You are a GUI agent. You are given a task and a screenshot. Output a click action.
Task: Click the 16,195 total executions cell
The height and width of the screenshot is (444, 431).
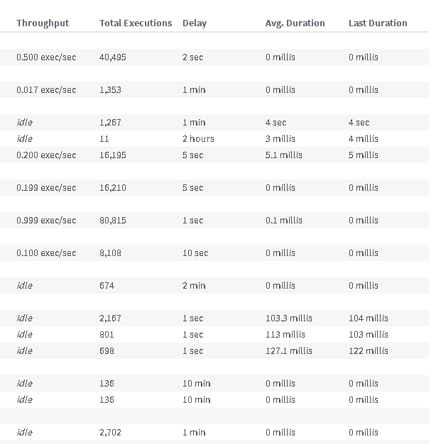tap(113, 155)
